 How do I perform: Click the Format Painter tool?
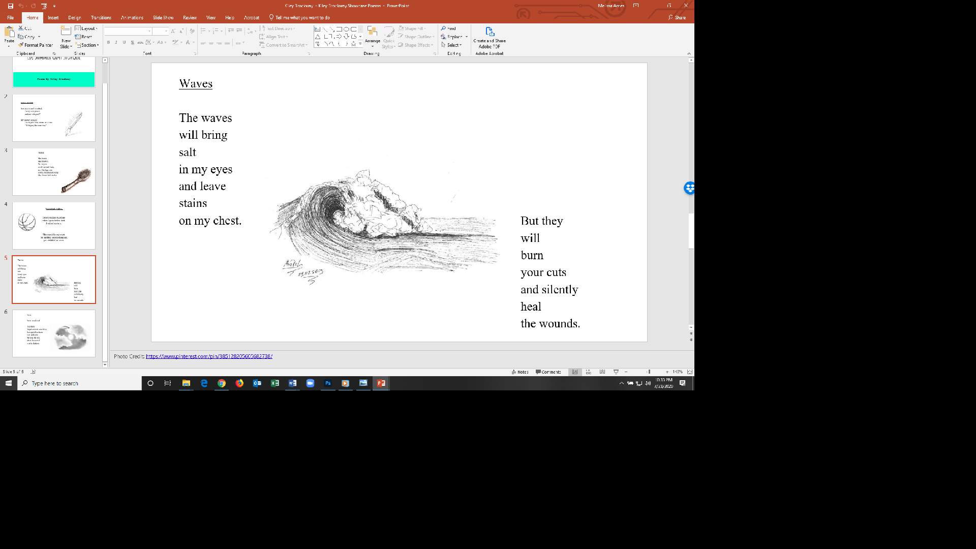tap(36, 45)
